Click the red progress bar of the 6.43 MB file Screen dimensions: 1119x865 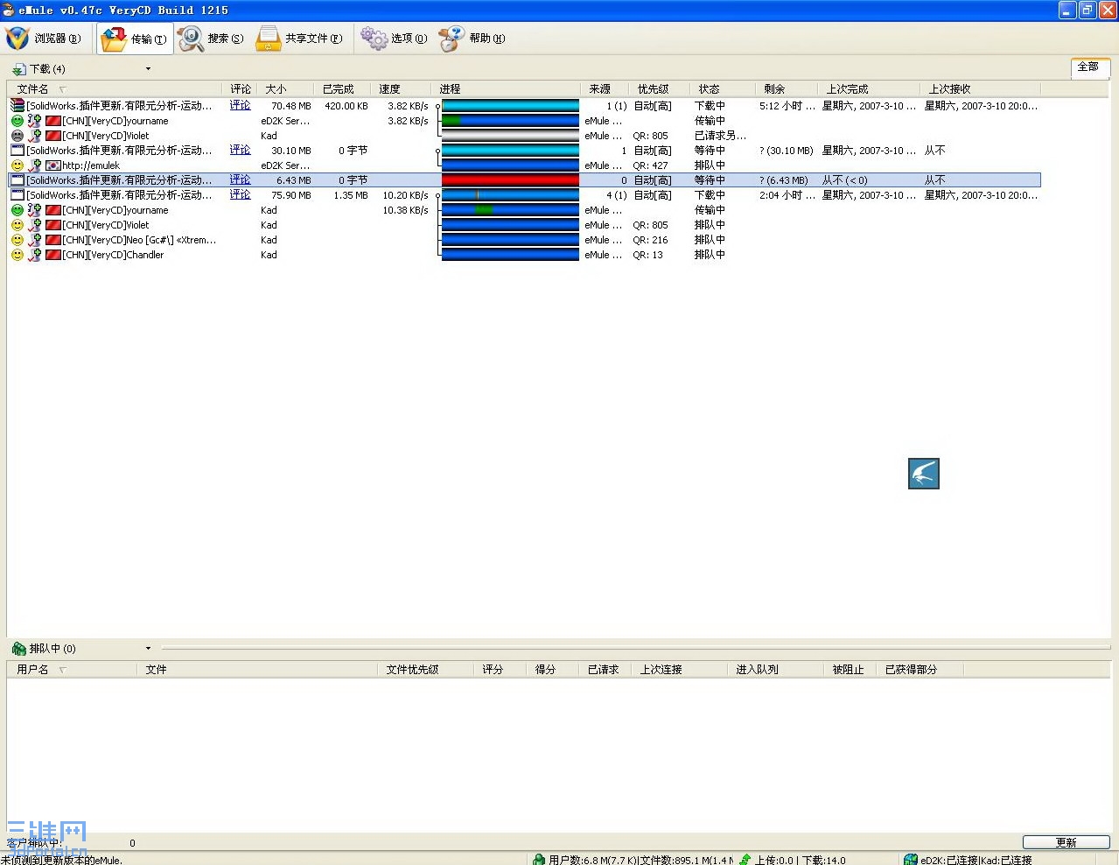[x=510, y=179]
